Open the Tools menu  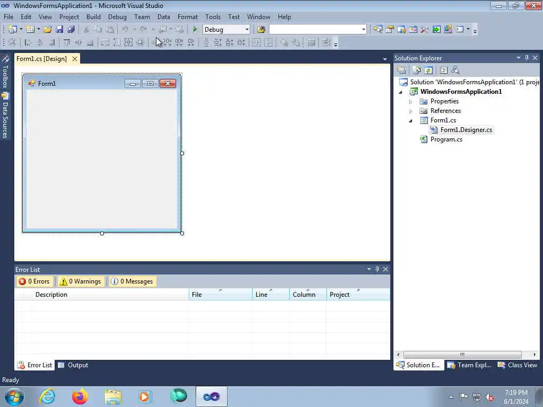213,17
